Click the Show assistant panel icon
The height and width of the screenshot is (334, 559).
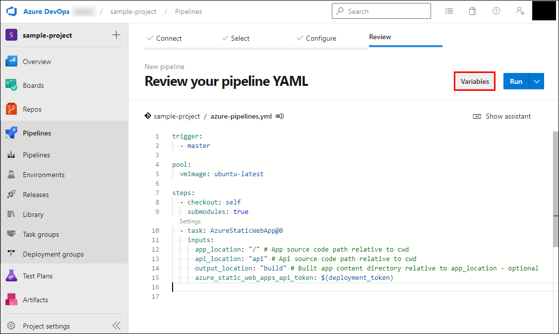tap(477, 116)
